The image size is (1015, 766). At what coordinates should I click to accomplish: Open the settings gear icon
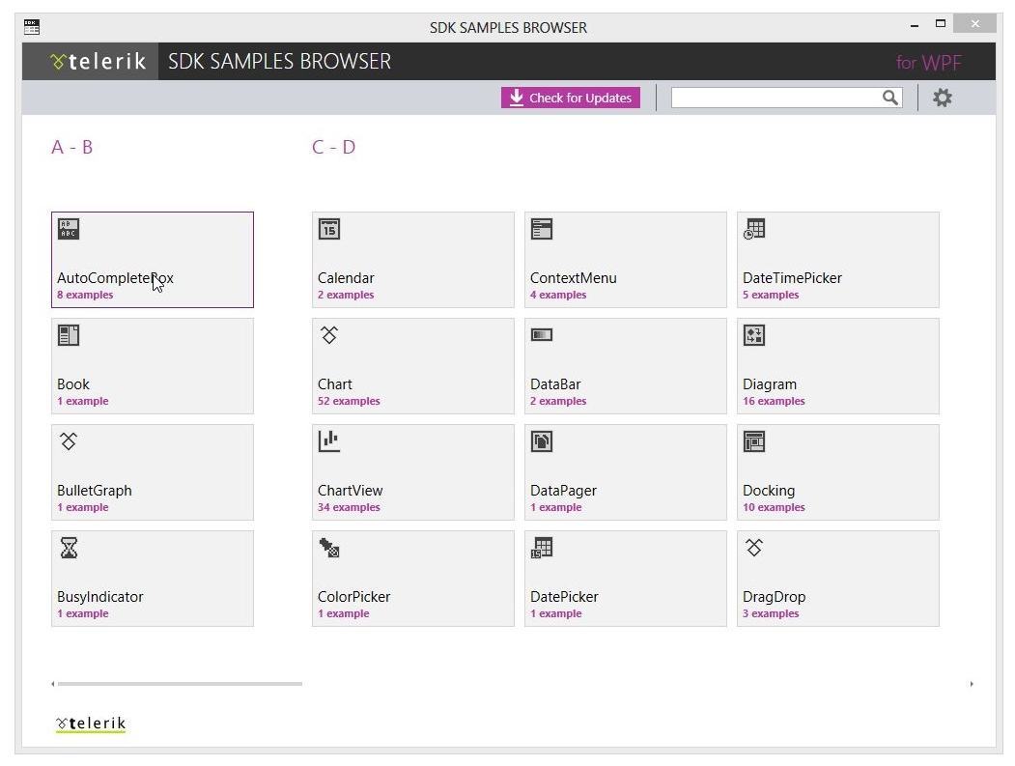coord(943,98)
